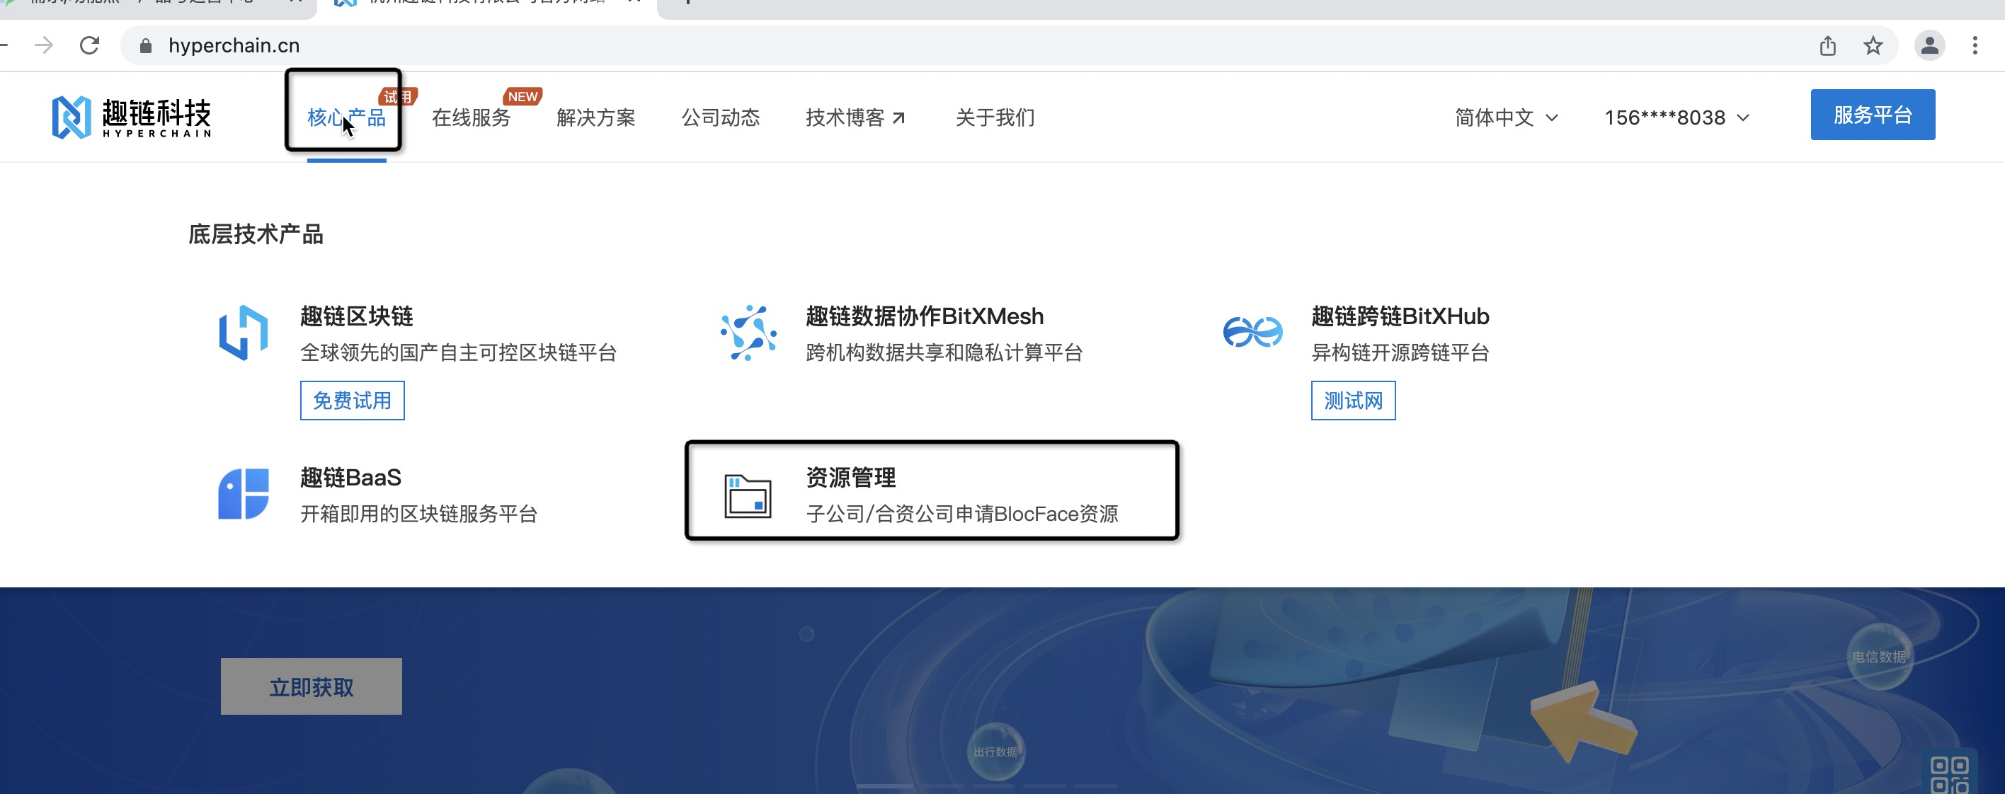The image size is (2005, 794).
Task: Click the 立即获取 button
Action: point(312,686)
